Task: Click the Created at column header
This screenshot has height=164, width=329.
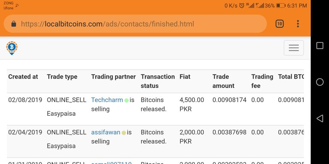Action: tap(23, 77)
